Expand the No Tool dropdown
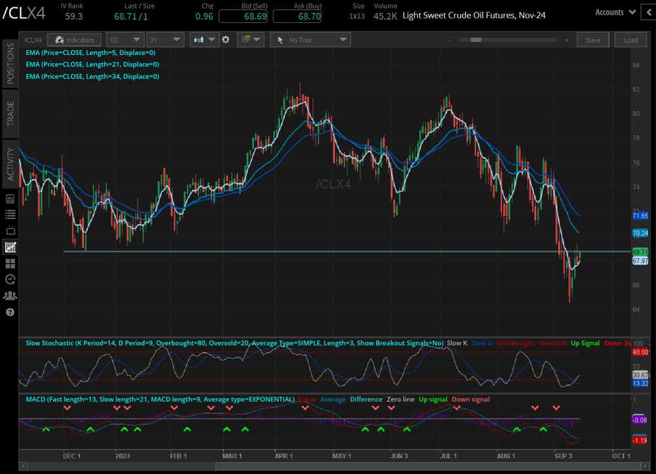 [x=308, y=39]
